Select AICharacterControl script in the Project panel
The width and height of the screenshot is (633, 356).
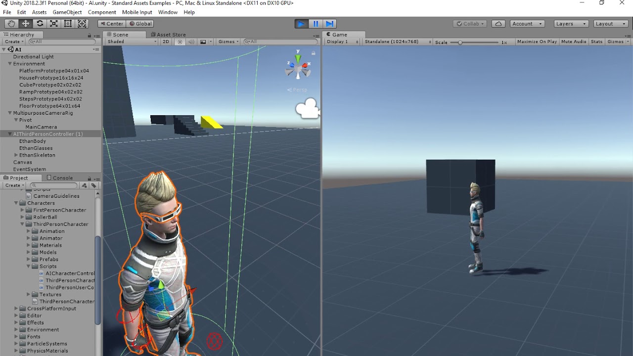69,273
